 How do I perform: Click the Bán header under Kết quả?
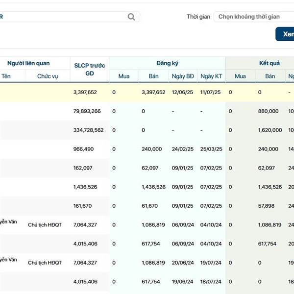click(x=270, y=76)
